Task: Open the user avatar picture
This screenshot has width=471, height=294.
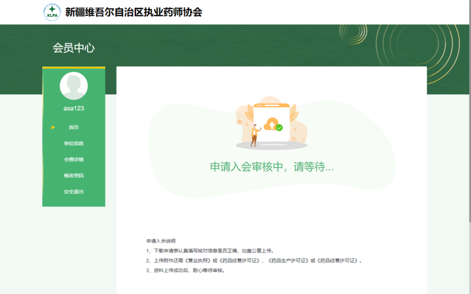Action: pos(74,86)
